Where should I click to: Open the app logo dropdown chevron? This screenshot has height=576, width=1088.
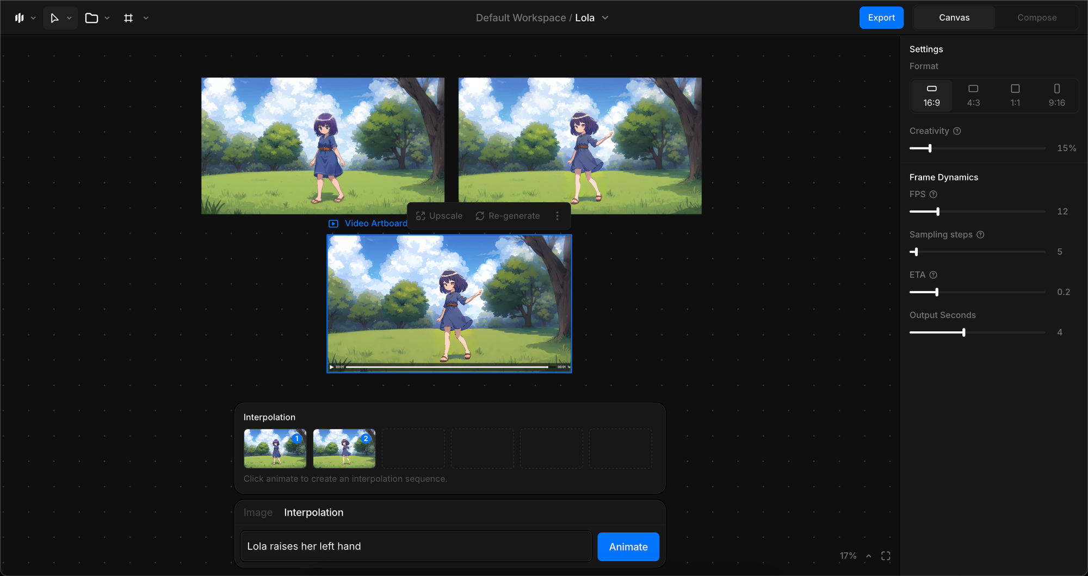(x=33, y=18)
